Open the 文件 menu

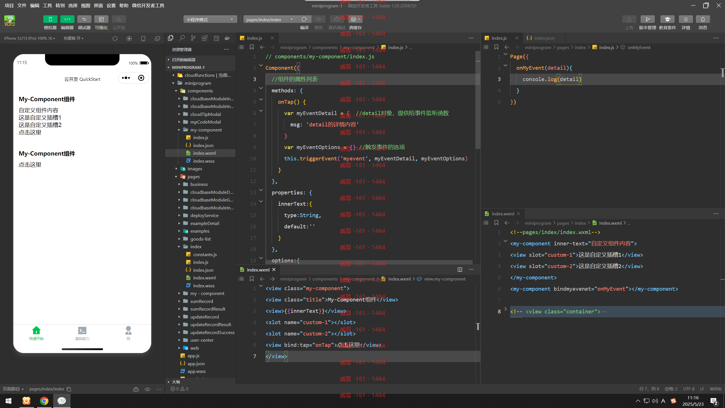pyautogui.click(x=22, y=6)
